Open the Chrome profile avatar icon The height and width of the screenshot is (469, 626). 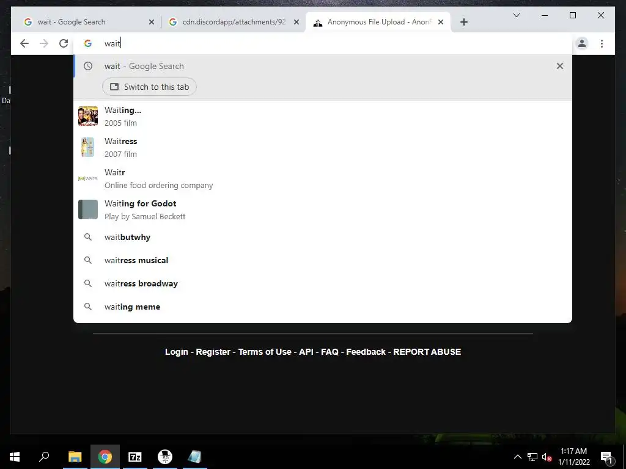[582, 43]
